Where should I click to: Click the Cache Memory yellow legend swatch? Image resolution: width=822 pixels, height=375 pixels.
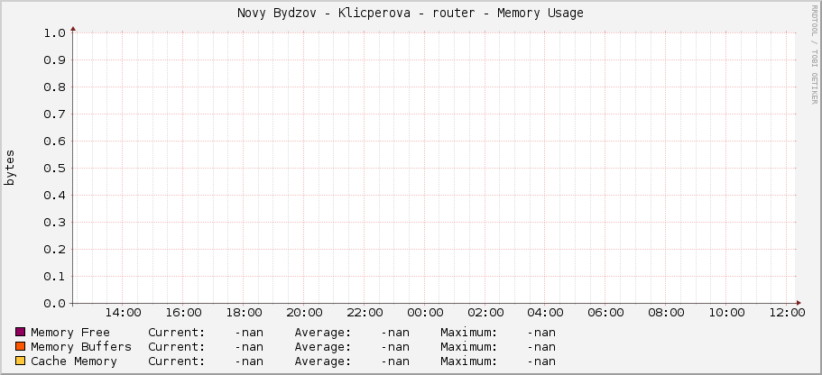point(21,361)
